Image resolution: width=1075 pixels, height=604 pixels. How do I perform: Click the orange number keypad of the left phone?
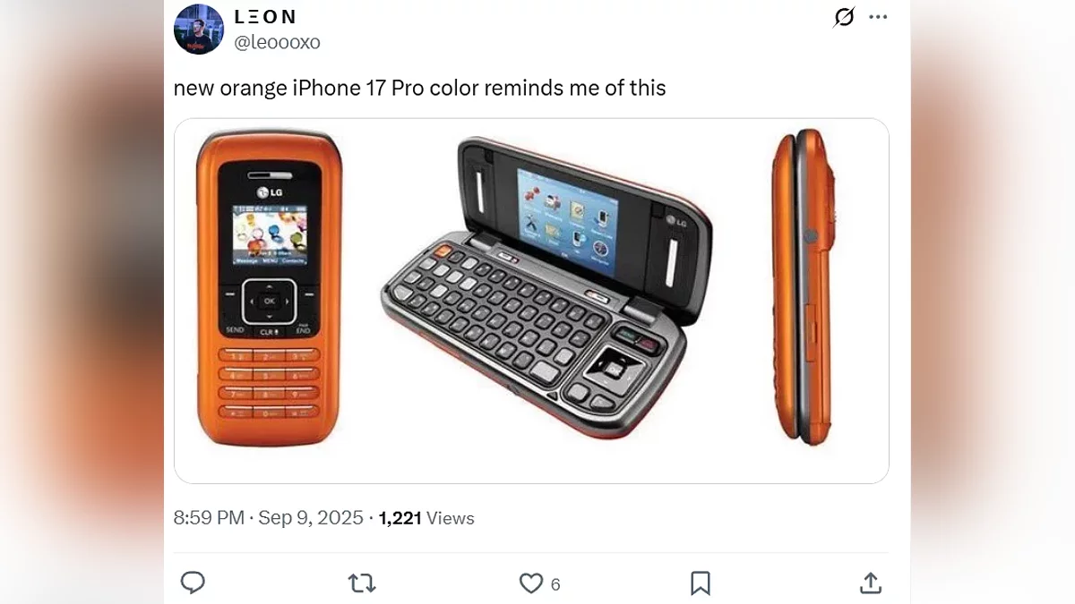click(269, 383)
